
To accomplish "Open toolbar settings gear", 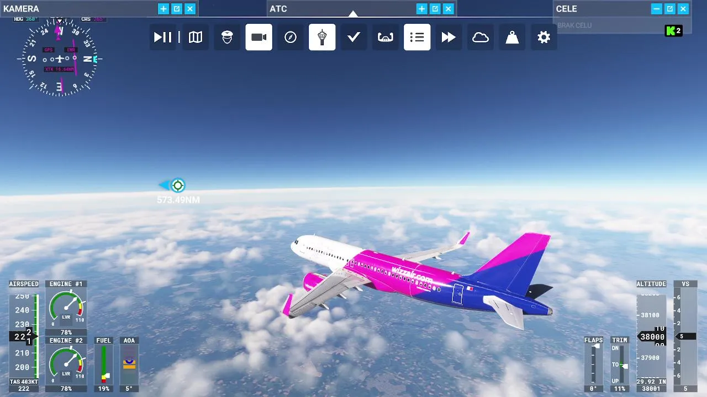I will 544,37.
